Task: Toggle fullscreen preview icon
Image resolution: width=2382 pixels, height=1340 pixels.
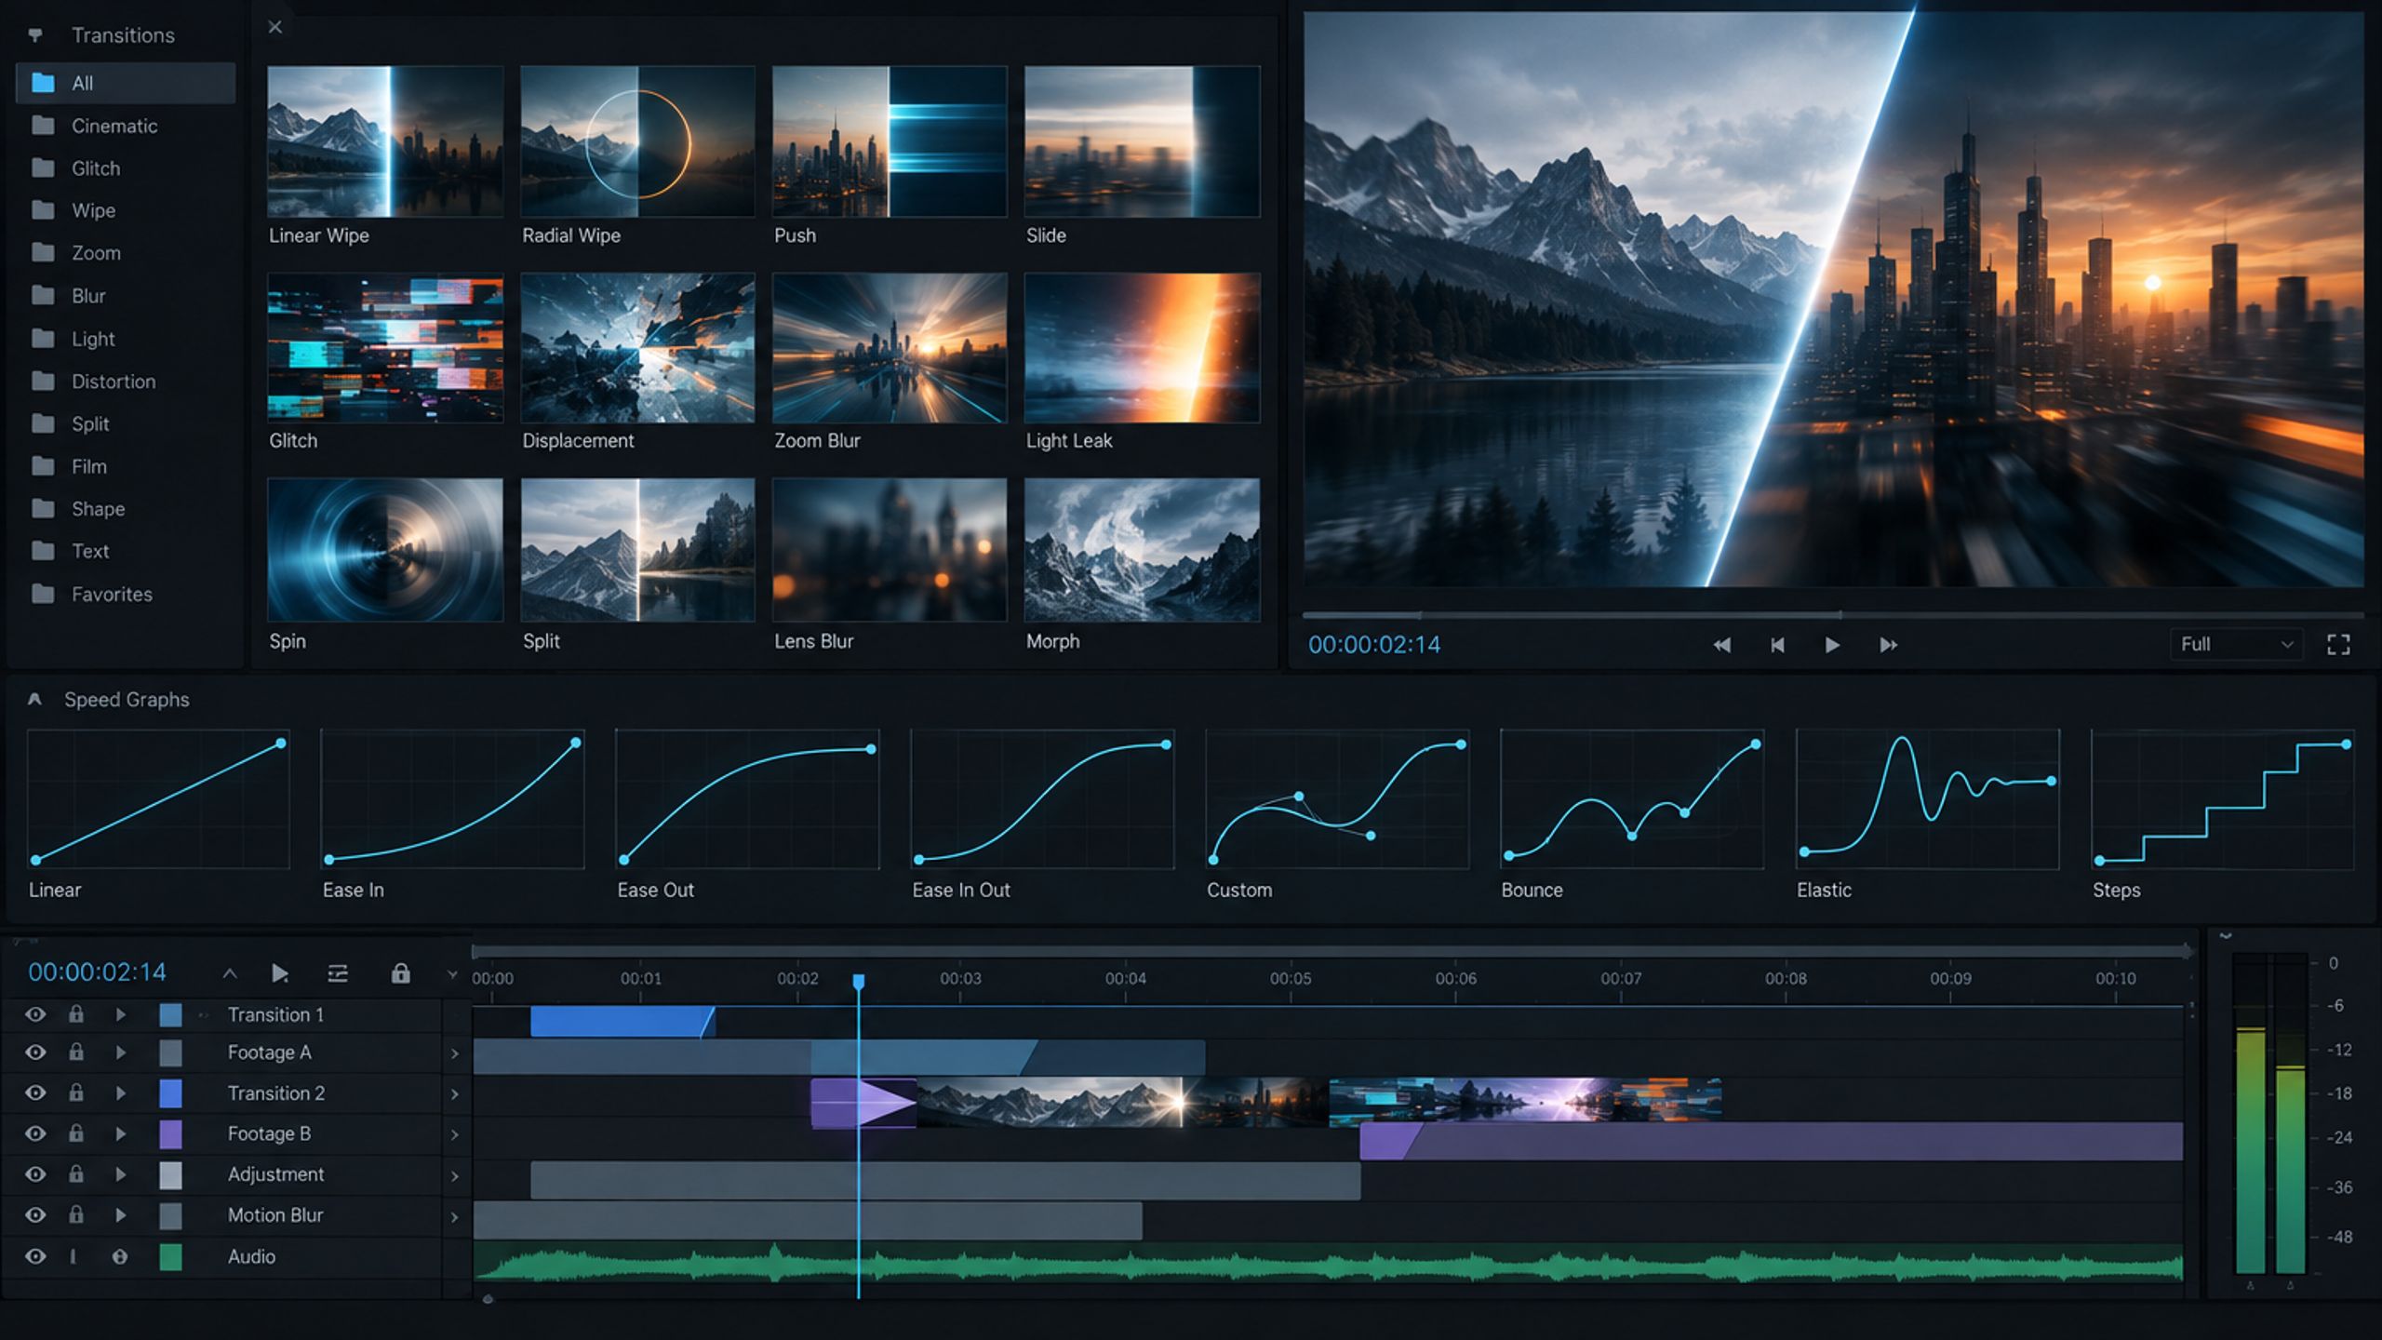Action: pos(2338,645)
